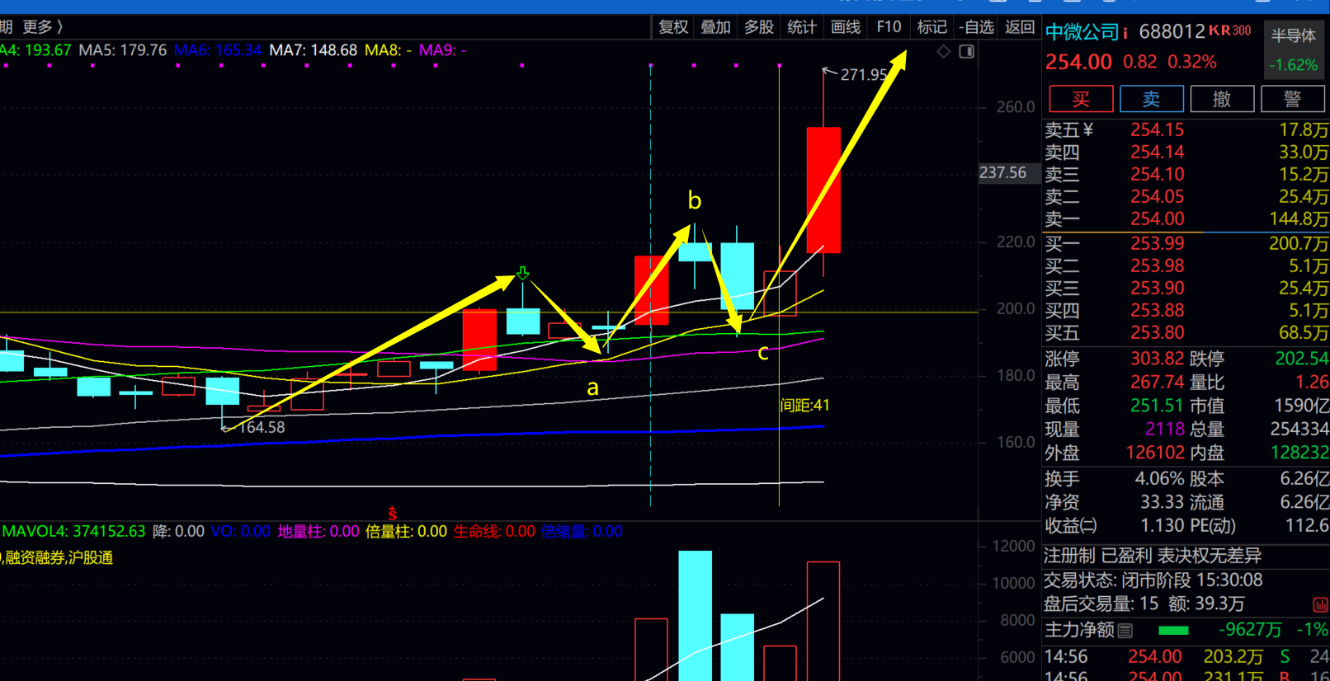Click the diamond icon above the chart

pos(944,52)
